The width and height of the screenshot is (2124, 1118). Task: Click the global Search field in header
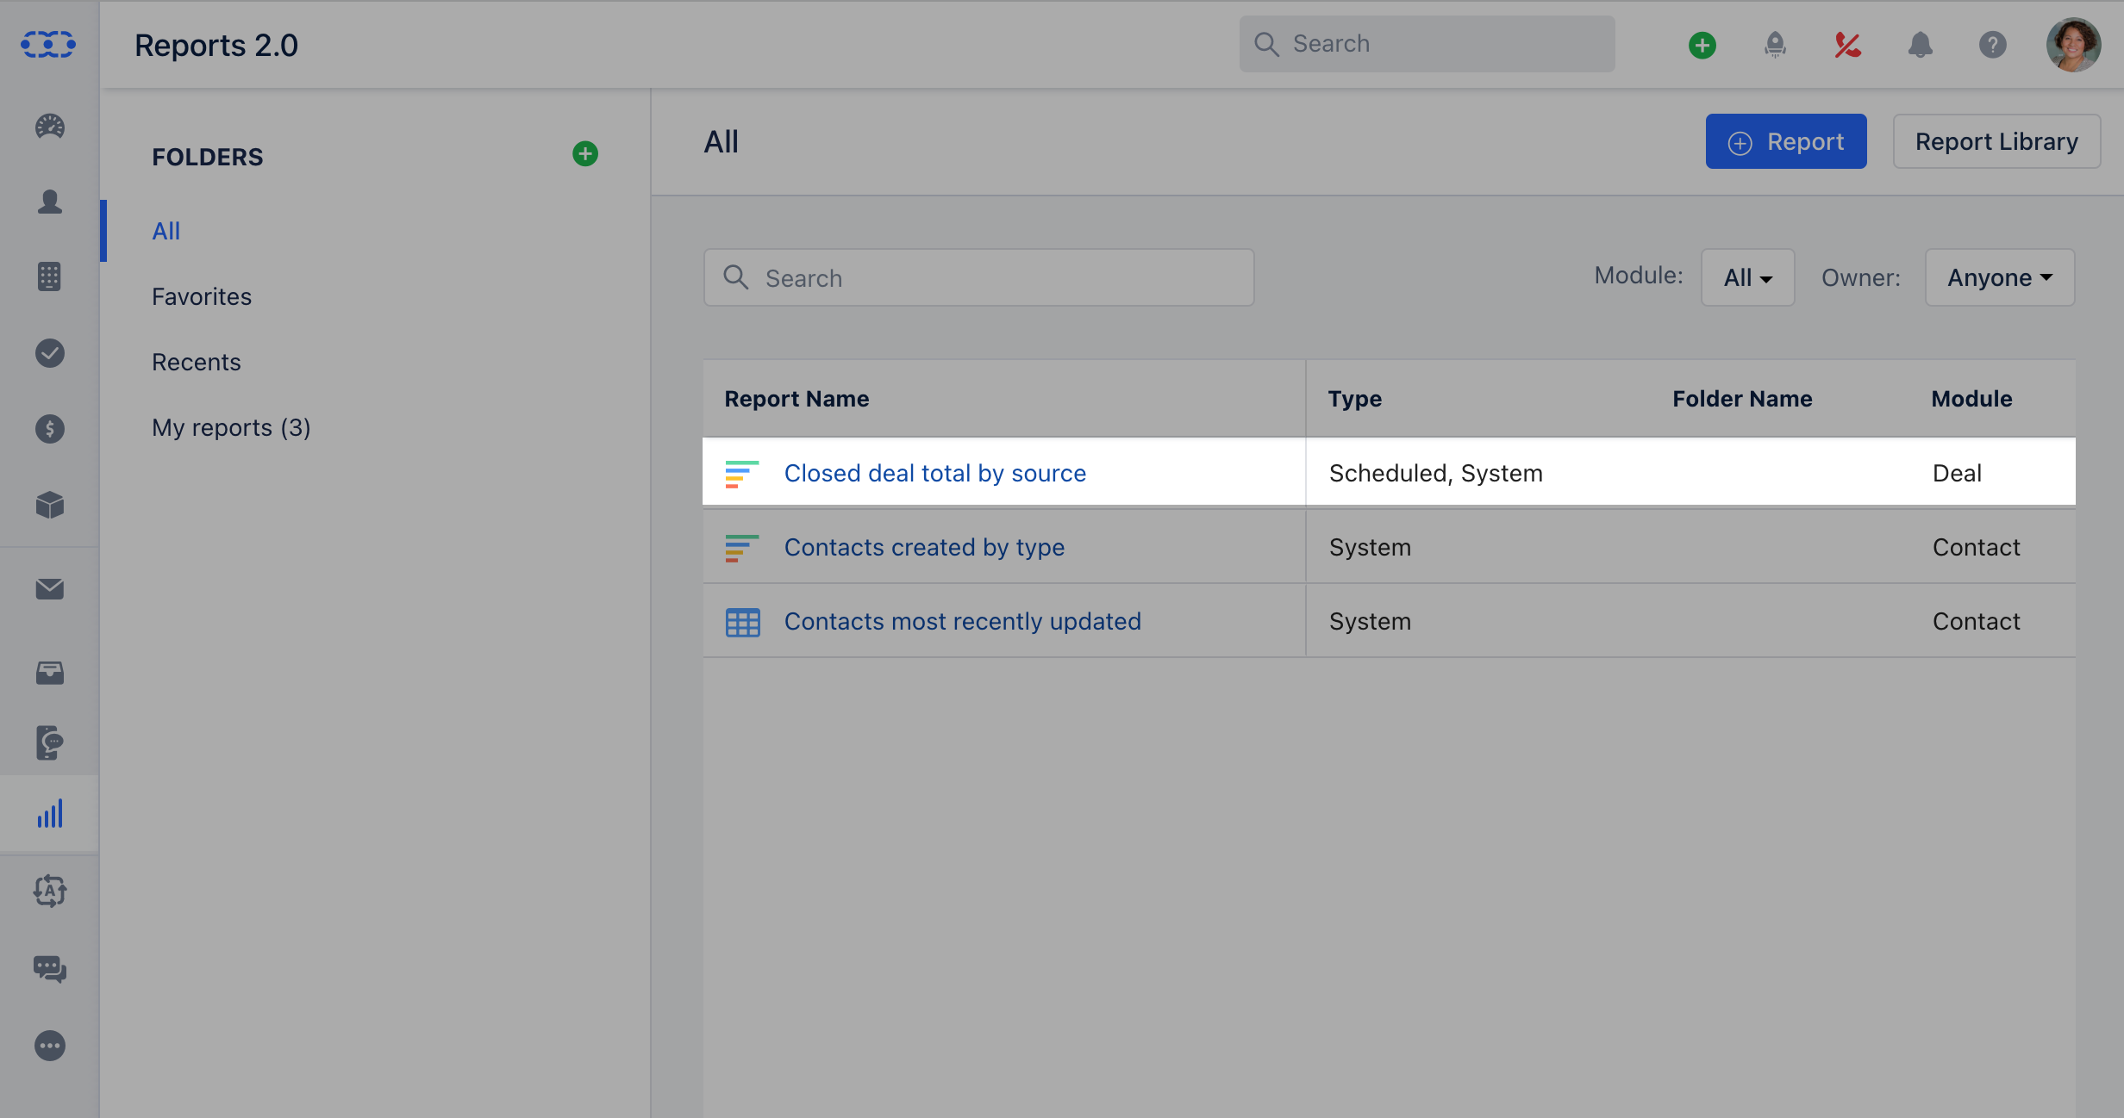pos(1427,44)
